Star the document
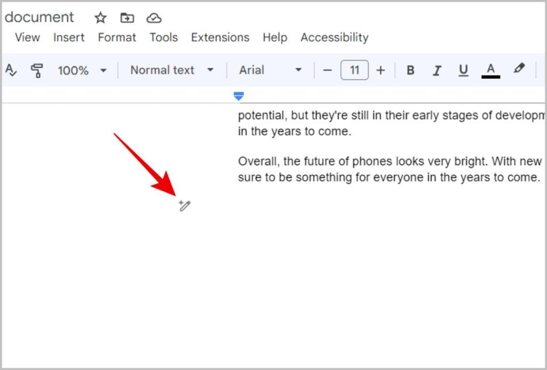This screenshot has width=547, height=370. pyautogui.click(x=100, y=18)
